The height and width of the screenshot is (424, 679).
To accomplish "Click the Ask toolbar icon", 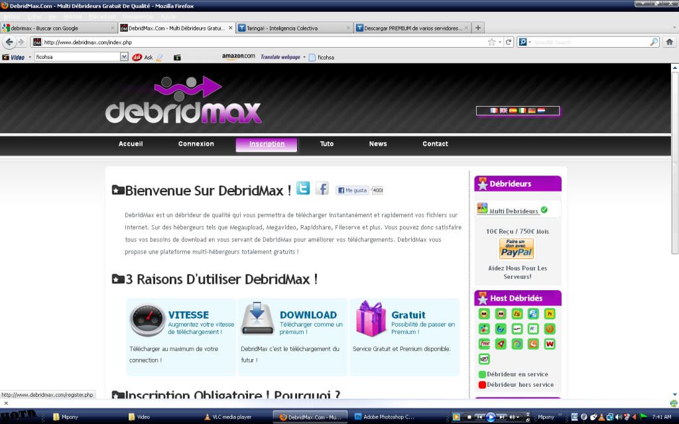I will [x=143, y=57].
